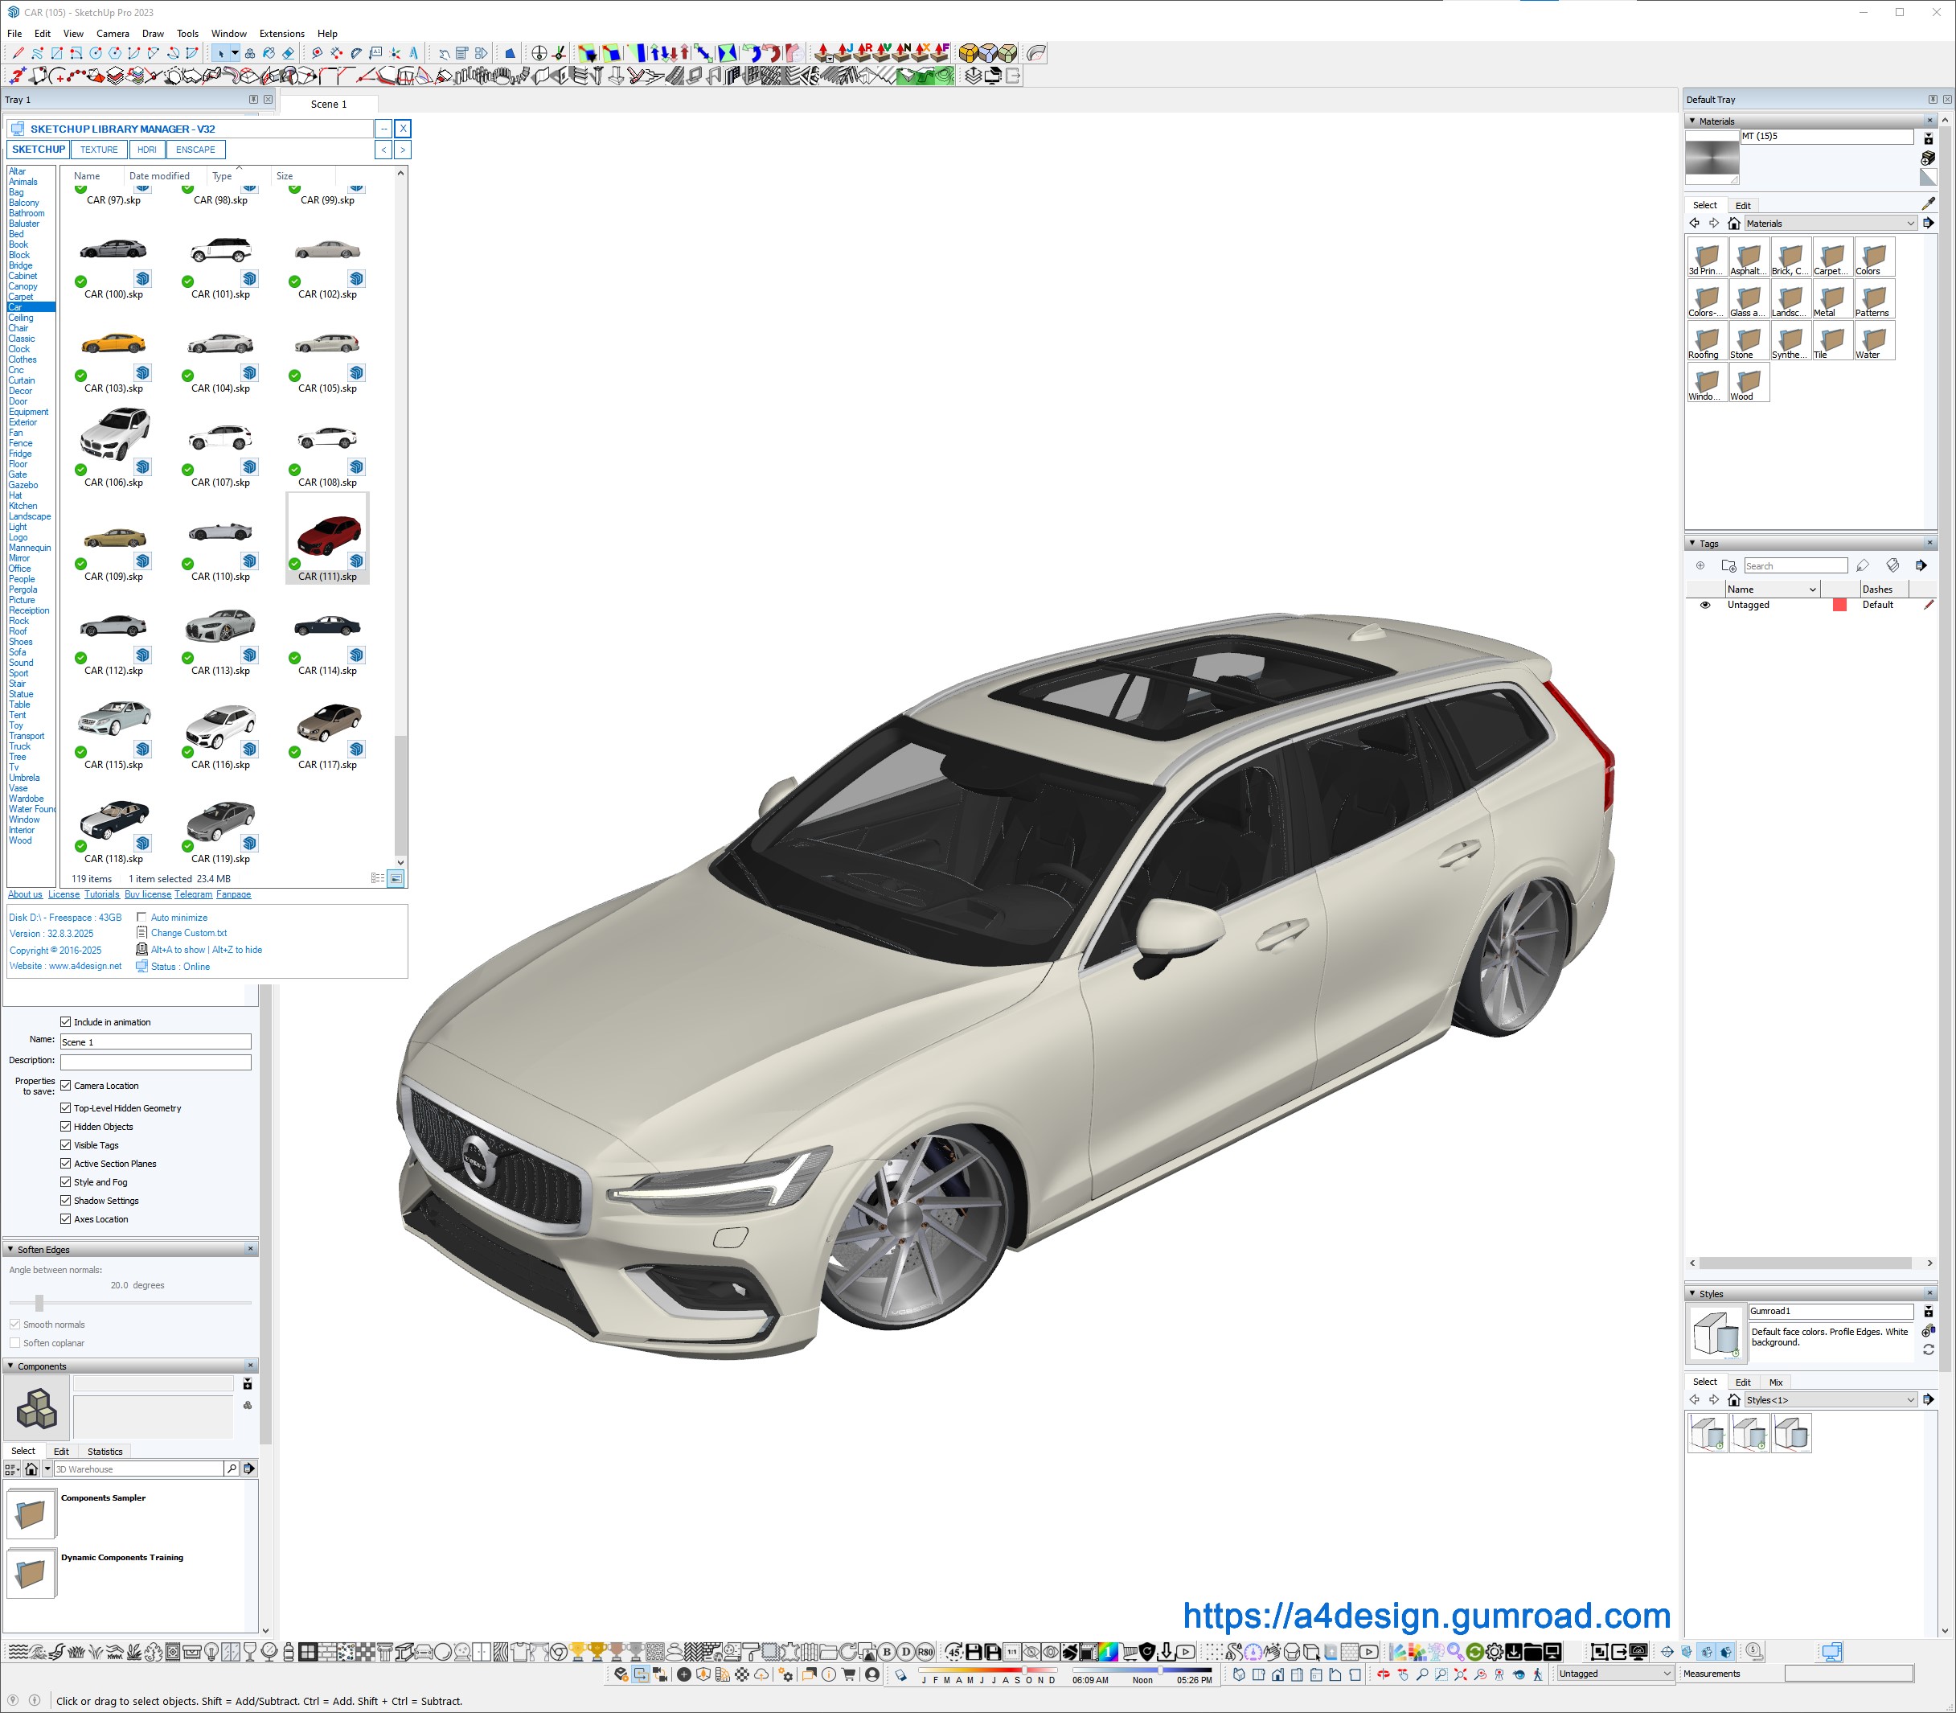
Task: Click the Paint Bucket tool icon
Action: point(269,54)
